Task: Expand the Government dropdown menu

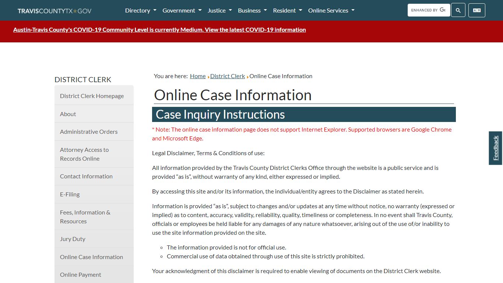Action: 182,10
